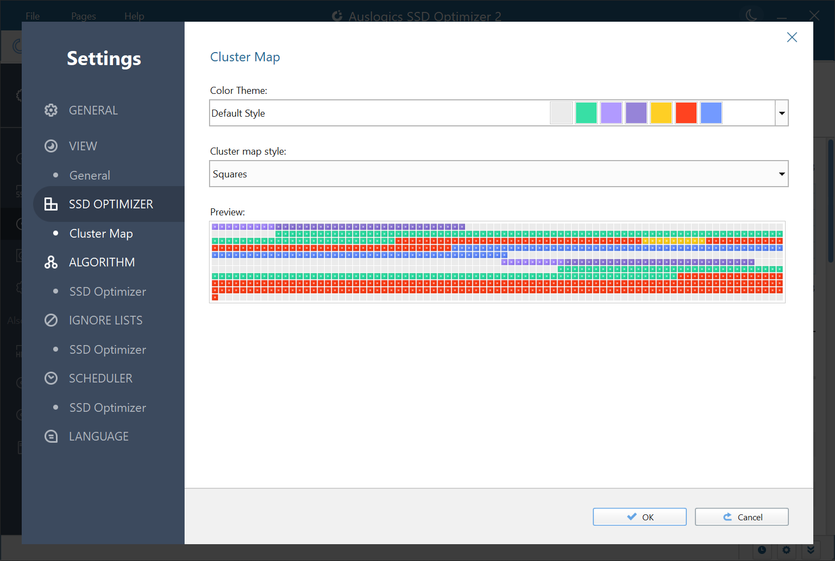Click the red color swatch
This screenshot has height=561, width=835.
click(686, 113)
